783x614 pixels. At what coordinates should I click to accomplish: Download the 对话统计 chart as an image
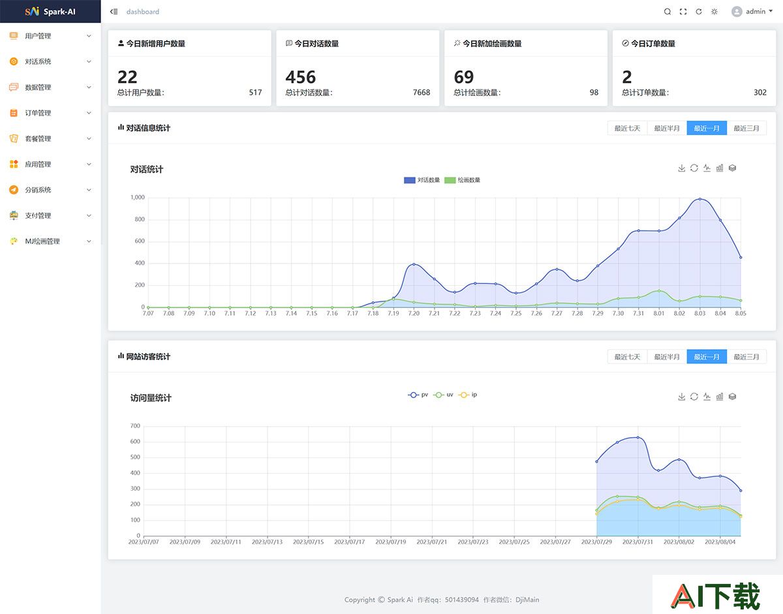point(682,168)
